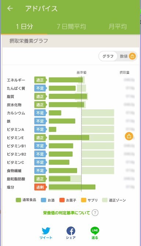Click the 適正 badge for エネルギー
This screenshot has height=246, width=141.
tap(40, 80)
